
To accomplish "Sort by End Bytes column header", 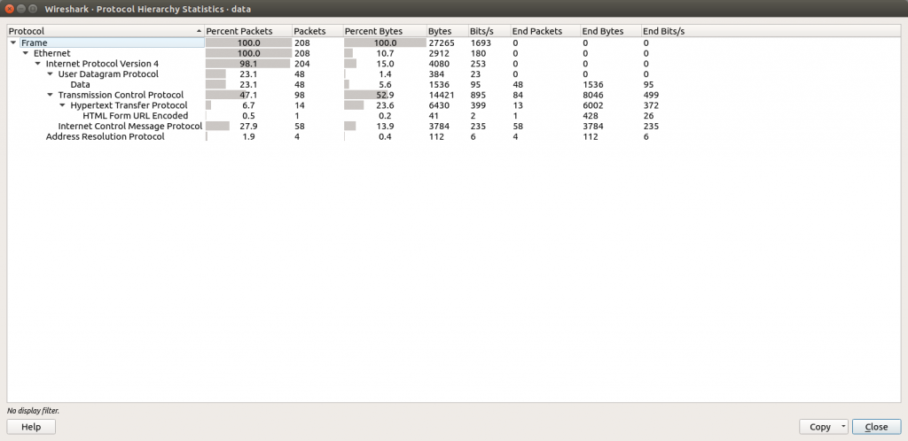I will click(603, 31).
